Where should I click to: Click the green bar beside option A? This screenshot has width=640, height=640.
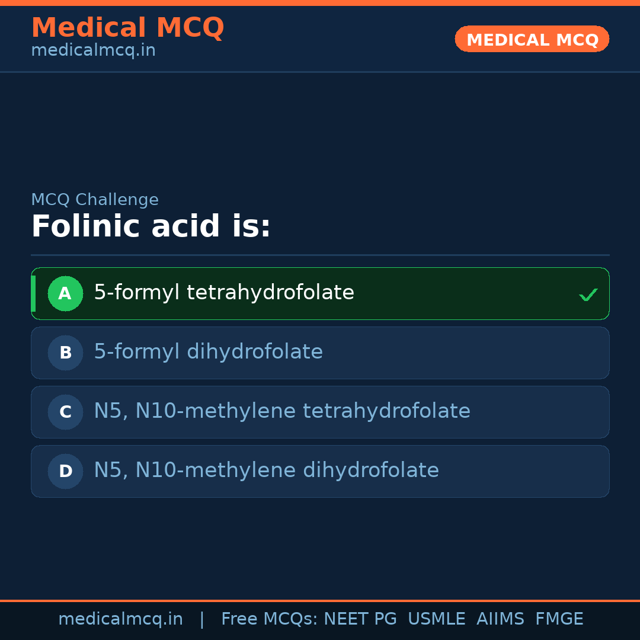tap(33, 293)
